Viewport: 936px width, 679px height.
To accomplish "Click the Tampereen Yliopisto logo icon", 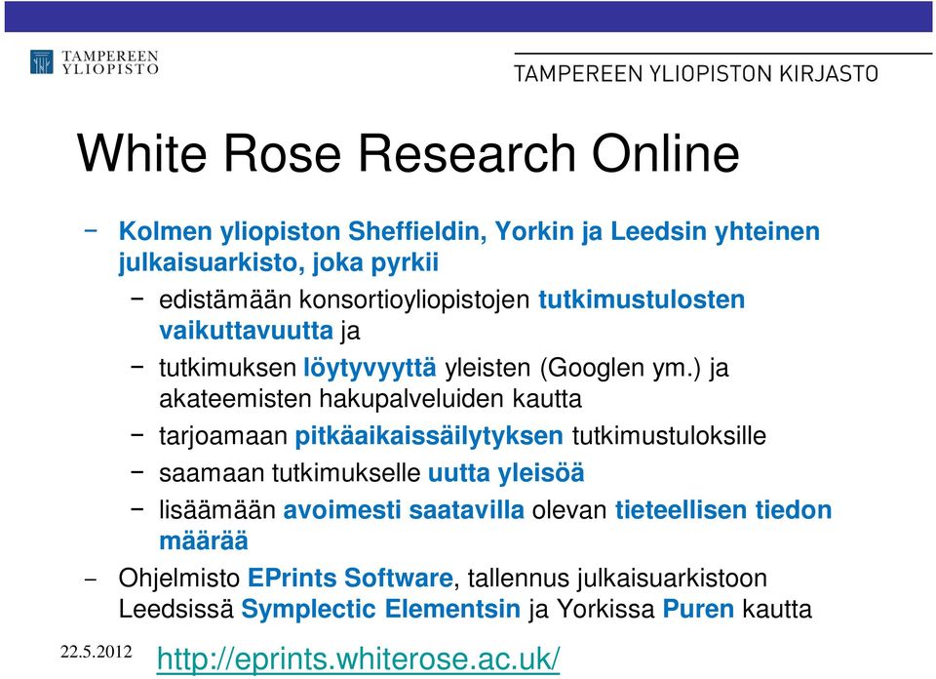I will (x=42, y=62).
